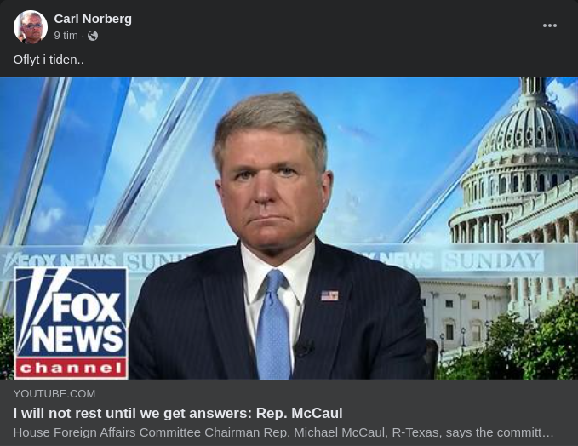Image resolution: width=578 pixels, height=446 pixels.
Task: Click the man's face in the video preview
Action: [272, 188]
